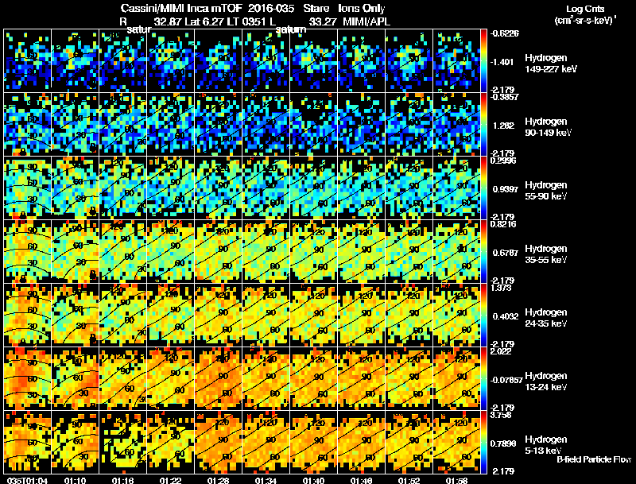Click the color scale bar for 55-90 keV

(483, 188)
